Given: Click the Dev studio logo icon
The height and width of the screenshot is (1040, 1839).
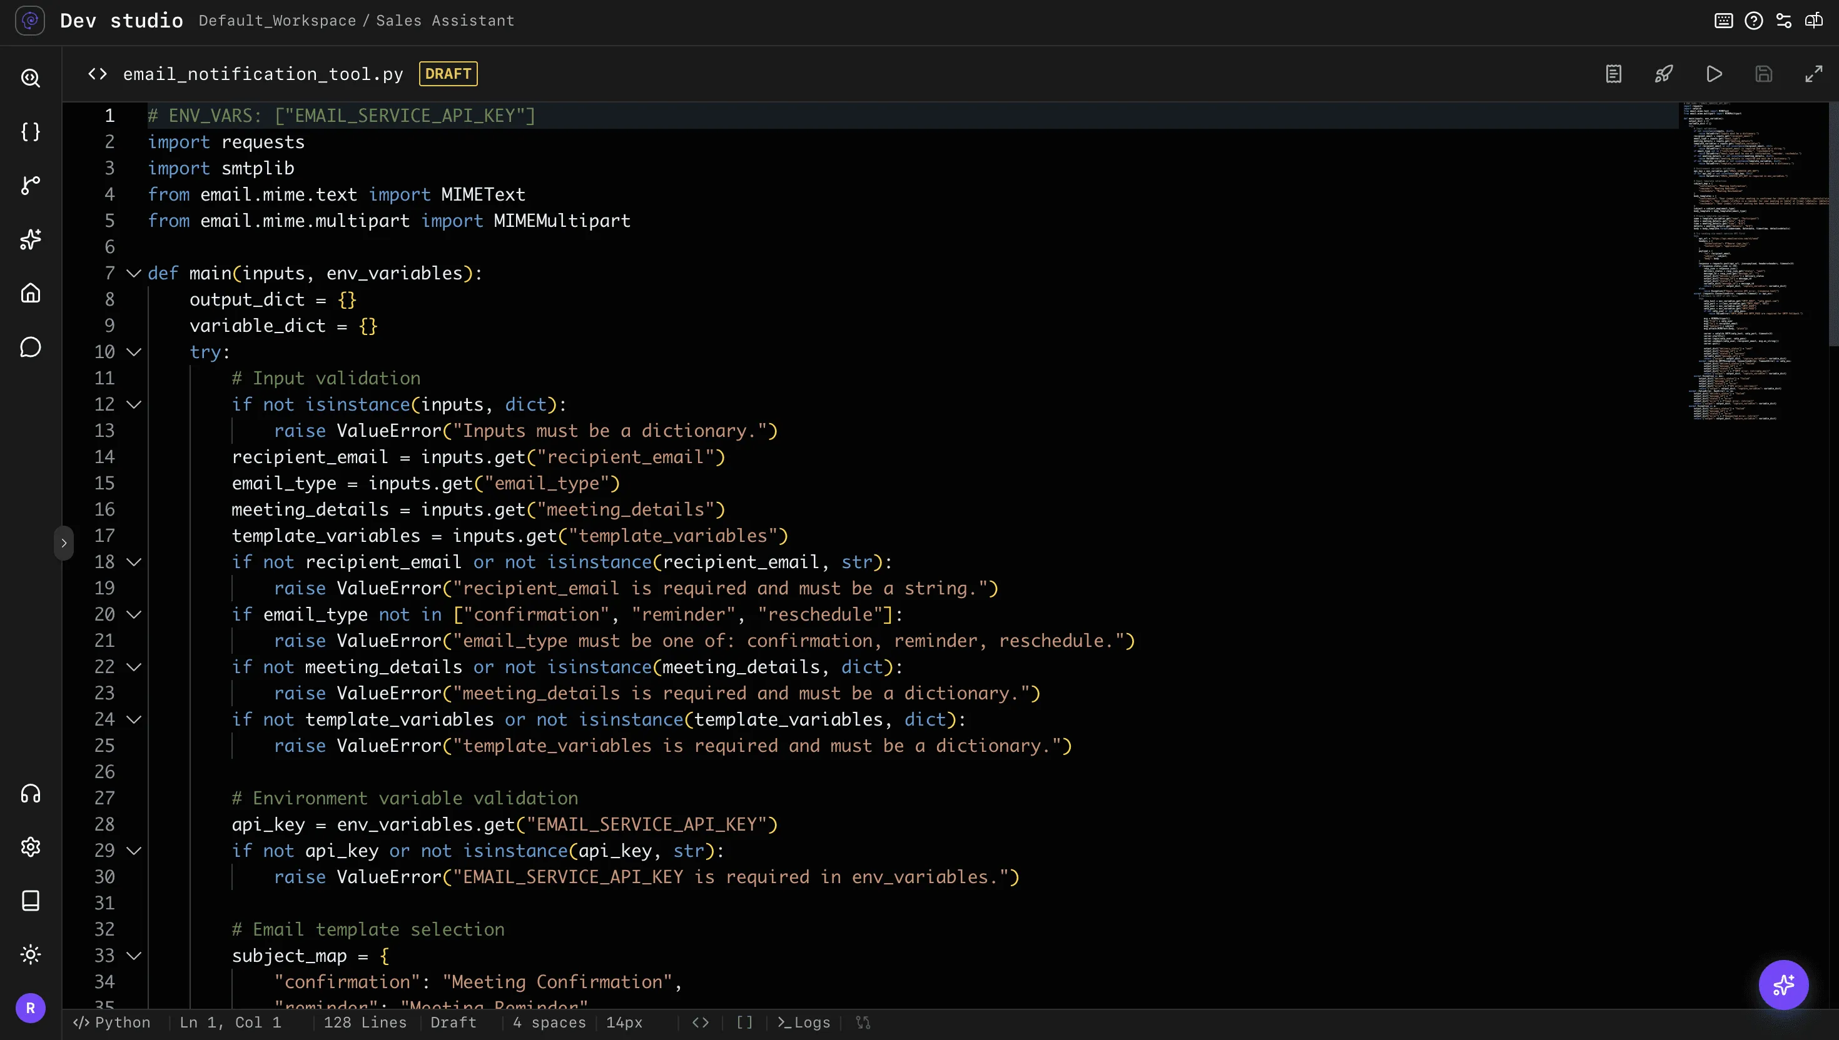Looking at the screenshot, I should (x=30, y=21).
